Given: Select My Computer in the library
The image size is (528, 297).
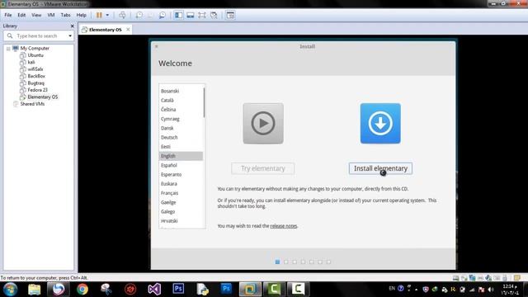Looking at the screenshot, I should click(35, 49).
